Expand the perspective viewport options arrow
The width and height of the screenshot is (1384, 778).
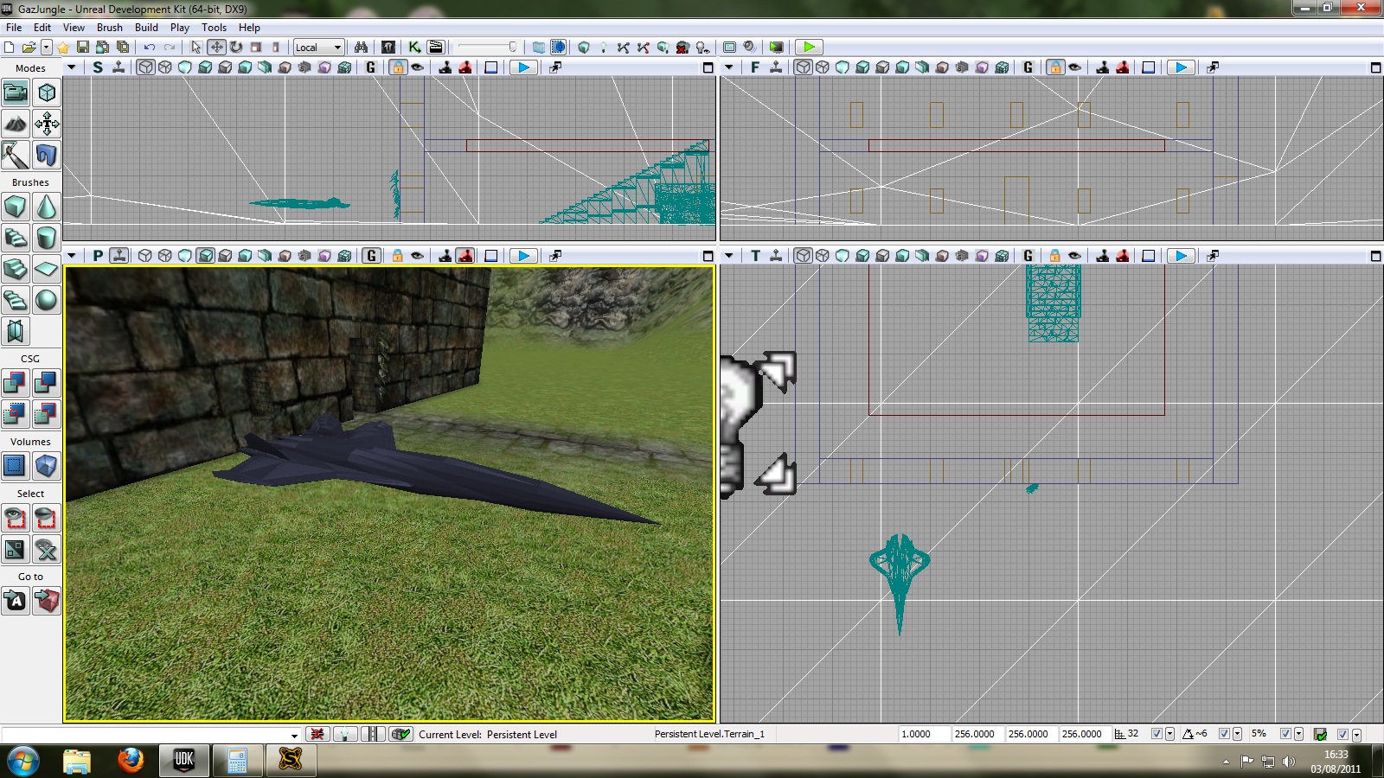coord(72,256)
